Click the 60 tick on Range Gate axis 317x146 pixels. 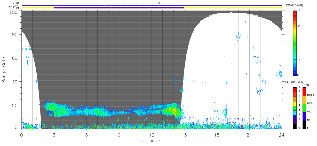15,58
